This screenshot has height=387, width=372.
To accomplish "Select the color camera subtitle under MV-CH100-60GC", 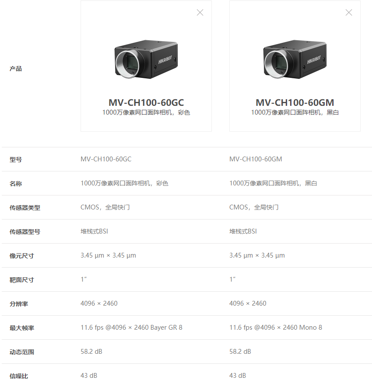I will pos(146,112).
